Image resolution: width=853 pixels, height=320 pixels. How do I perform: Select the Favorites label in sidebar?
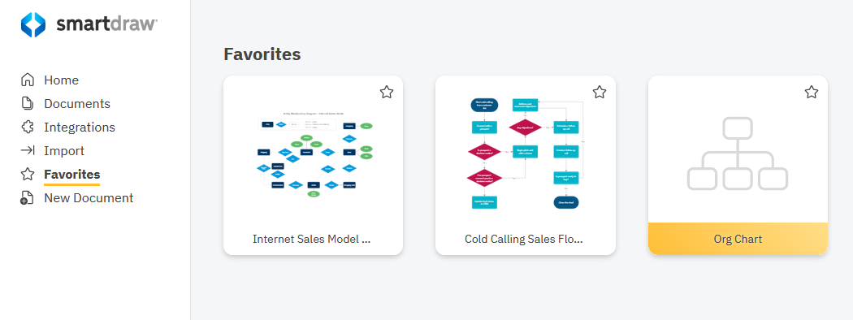[x=71, y=174]
